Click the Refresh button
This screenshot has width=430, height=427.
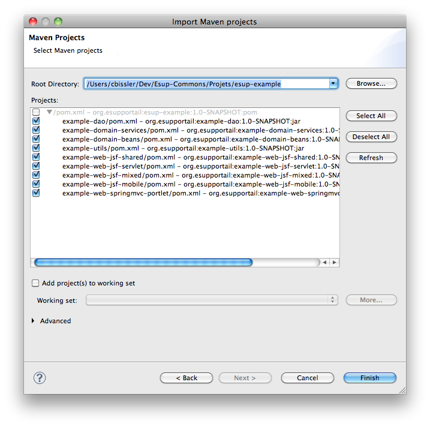[371, 158]
